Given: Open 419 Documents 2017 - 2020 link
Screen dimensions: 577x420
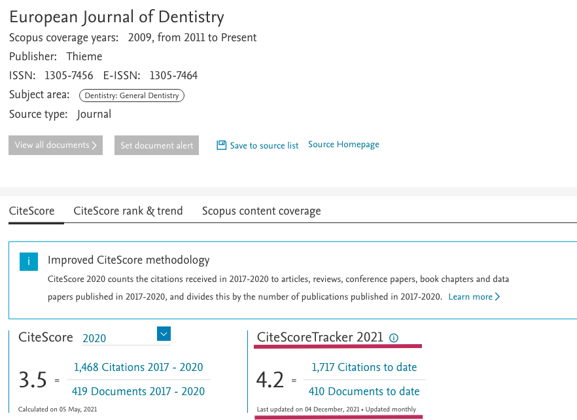Looking at the screenshot, I should point(139,391).
